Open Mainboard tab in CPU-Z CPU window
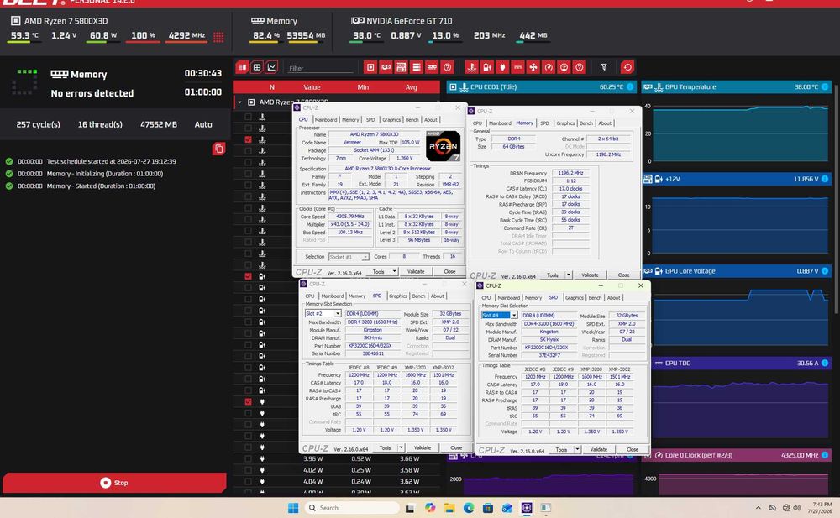 tap(326, 120)
